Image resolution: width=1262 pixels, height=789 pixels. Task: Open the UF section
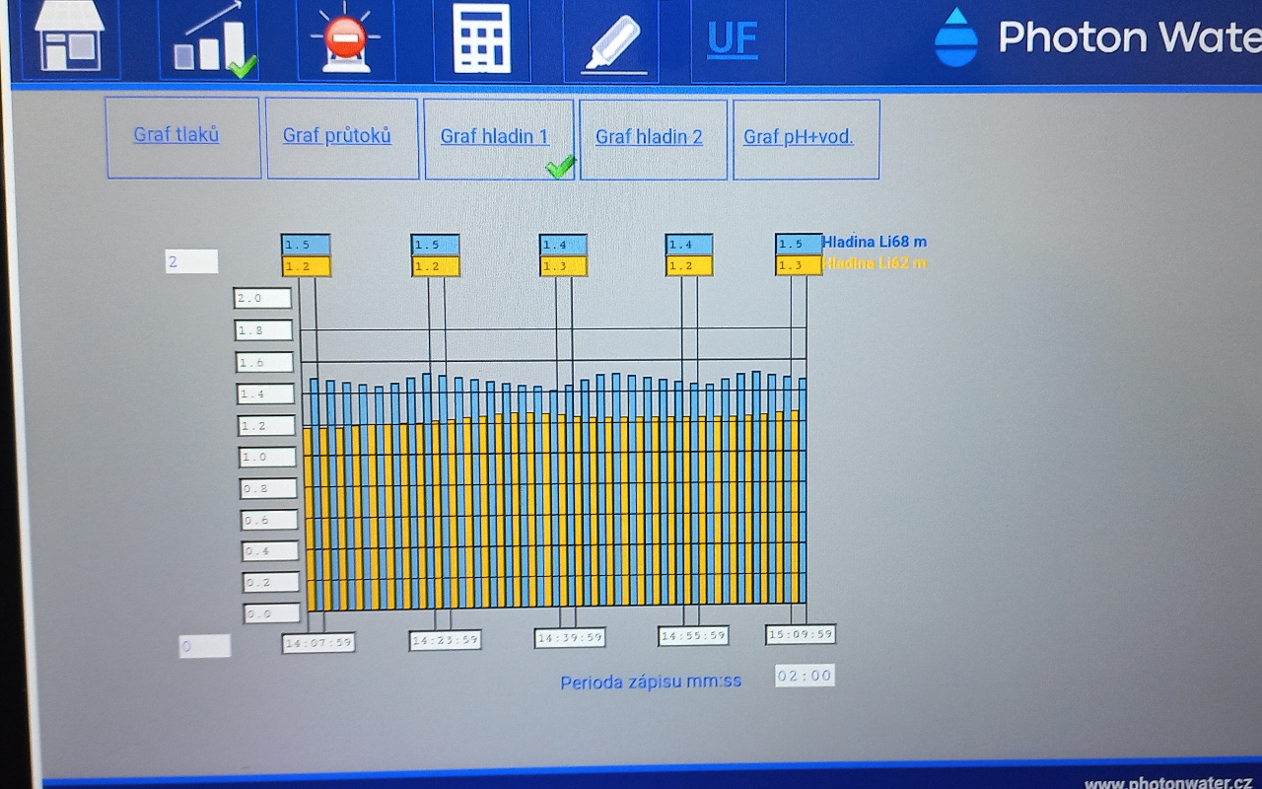pyautogui.click(x=734, y=39)
